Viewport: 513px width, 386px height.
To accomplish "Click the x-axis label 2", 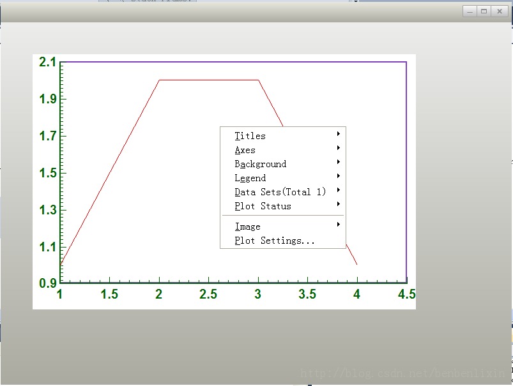I will point(158,294).
